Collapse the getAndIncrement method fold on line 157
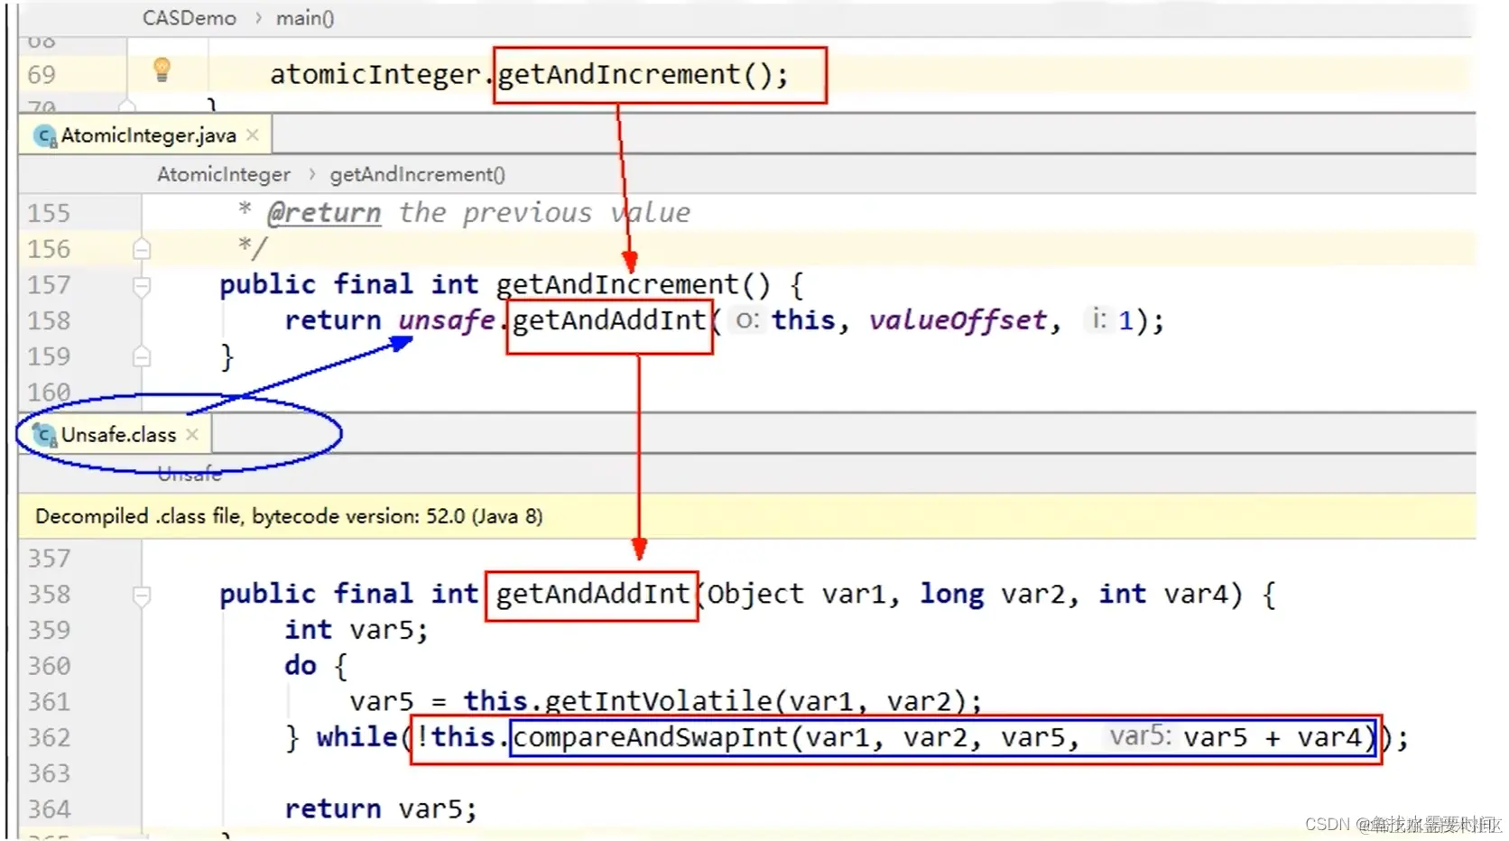This screenshot has width=1509, height=841. [x=142, y=286]
